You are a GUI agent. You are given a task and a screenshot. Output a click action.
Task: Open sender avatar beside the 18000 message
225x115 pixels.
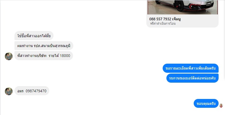point(9,56)
